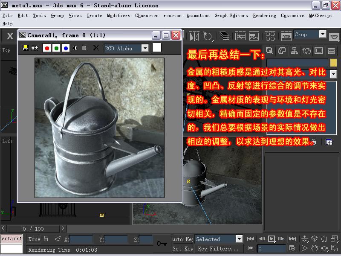This screenshot has width=341, height=256.
Task: Click the Set Key button
Action: tap(183, 249)
